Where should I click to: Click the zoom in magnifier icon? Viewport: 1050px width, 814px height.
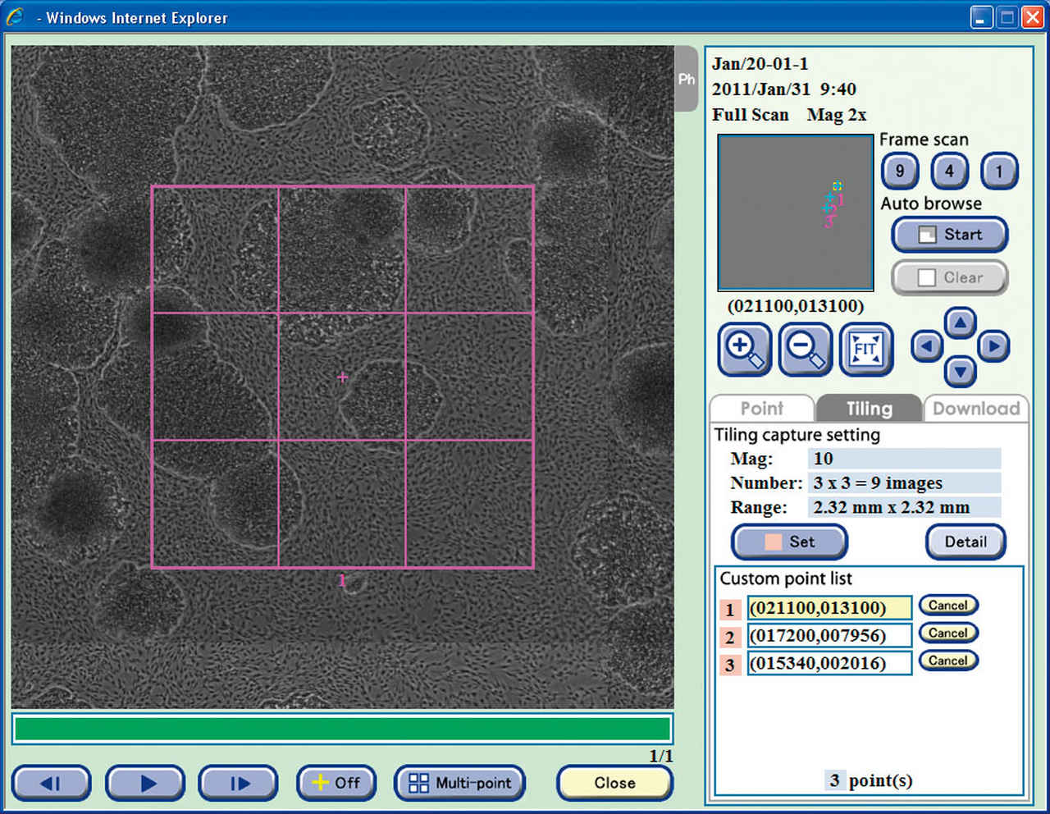(744, 349)
